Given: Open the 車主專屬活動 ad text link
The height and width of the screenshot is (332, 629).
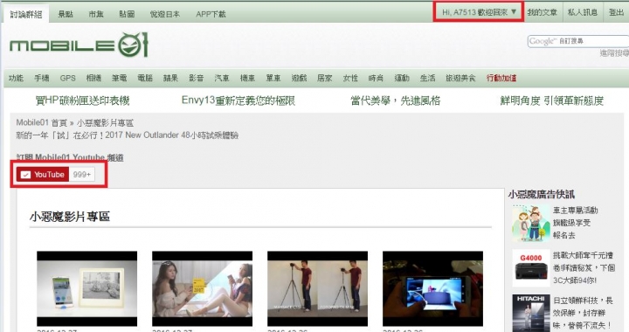Looking at the screenshot, I should point(575,223).
